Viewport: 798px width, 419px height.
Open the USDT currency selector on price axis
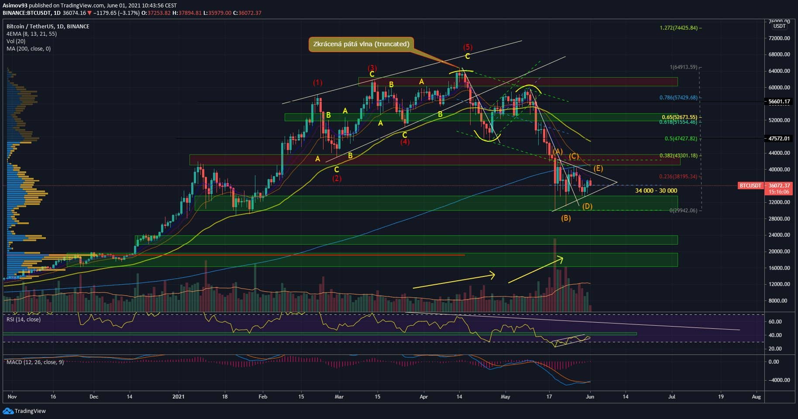click(x=779, y=26)
